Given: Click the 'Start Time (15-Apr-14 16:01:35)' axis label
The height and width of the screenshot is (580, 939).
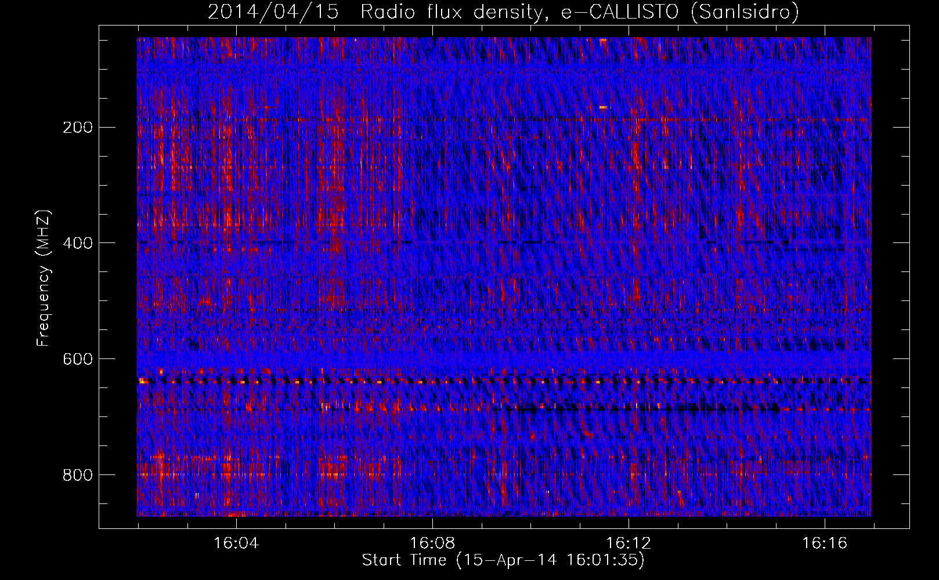Looking at the screenshot, I should point(503,560).
